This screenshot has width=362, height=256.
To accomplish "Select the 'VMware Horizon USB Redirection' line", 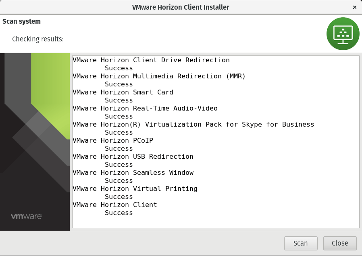I will click(133, 157).
